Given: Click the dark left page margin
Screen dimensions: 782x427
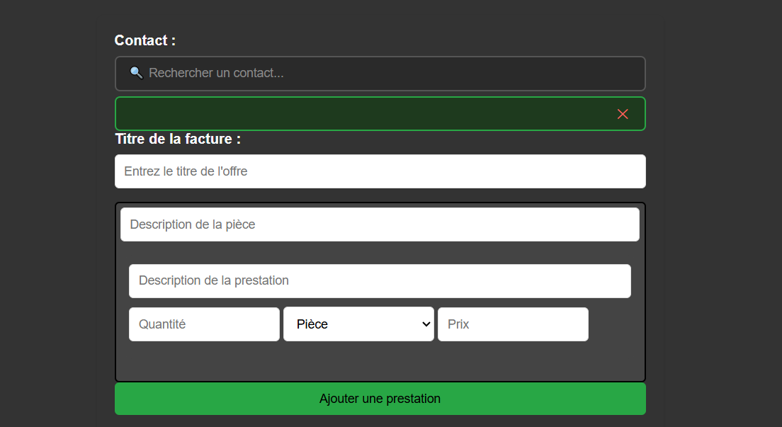Looking at the screenshot, I should pos(47,214).
